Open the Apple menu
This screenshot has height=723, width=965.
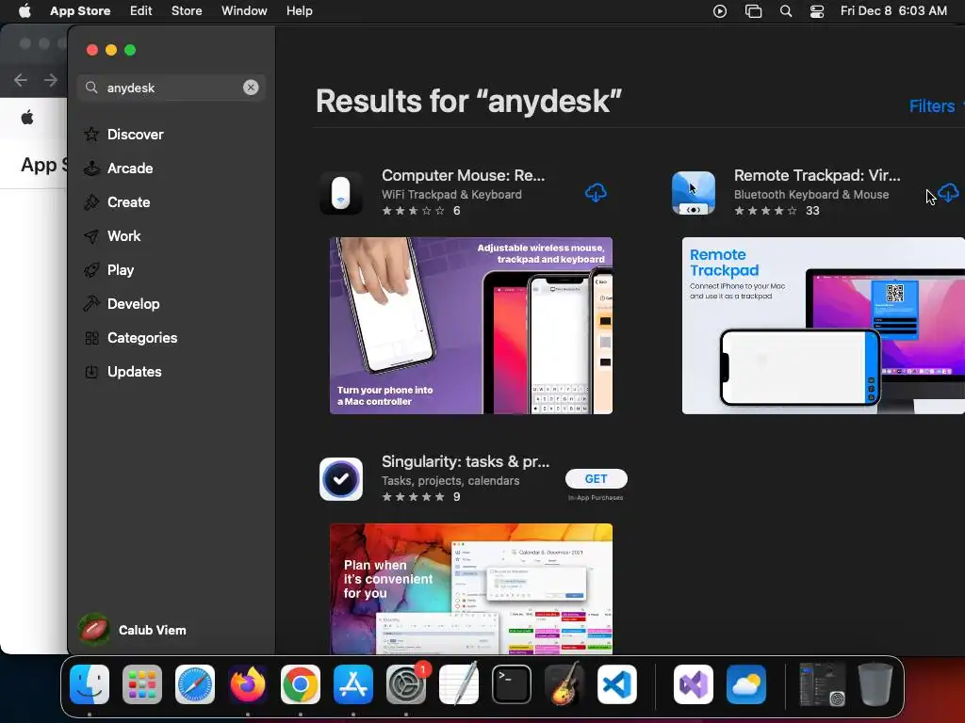[x=25, y=10]
